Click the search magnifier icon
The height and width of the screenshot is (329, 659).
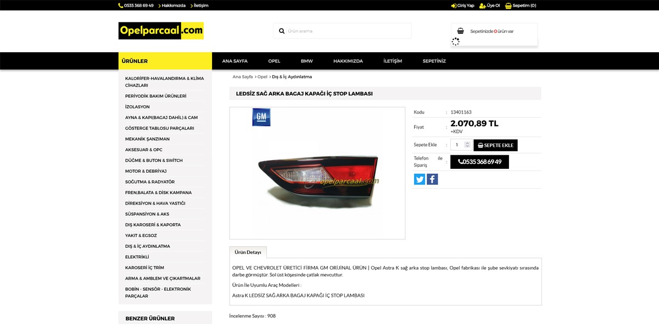click(x=282, y=31)
